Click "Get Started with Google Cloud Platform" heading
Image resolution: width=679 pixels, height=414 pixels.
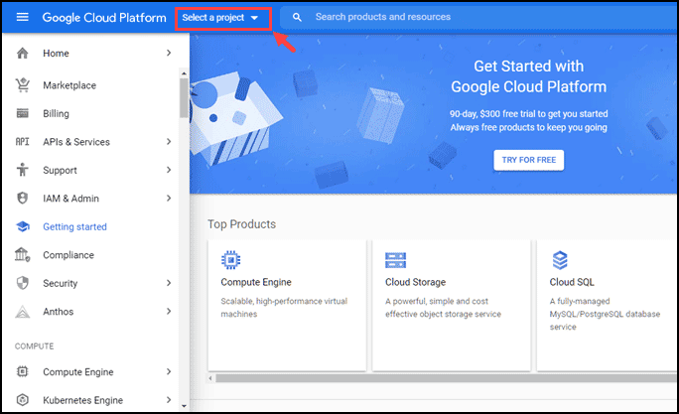point(528,76)
